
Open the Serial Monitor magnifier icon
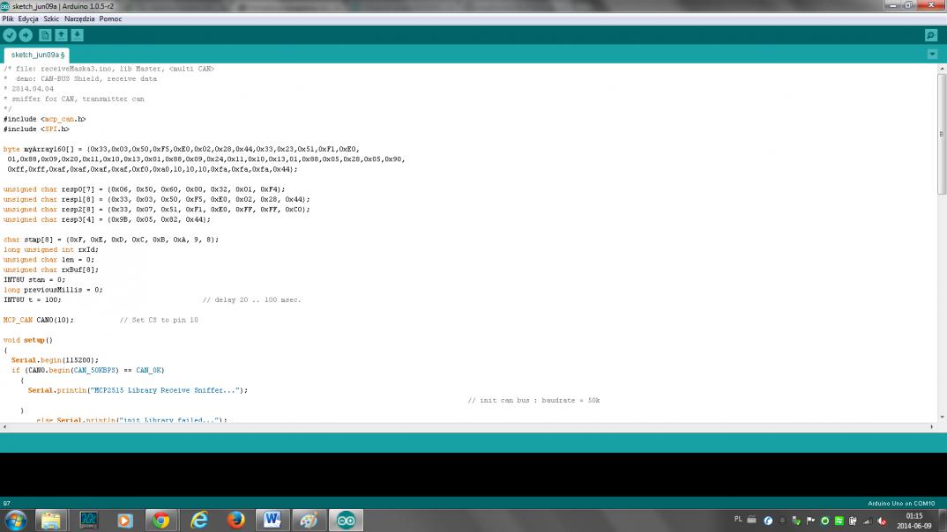[x=931, y=35]
